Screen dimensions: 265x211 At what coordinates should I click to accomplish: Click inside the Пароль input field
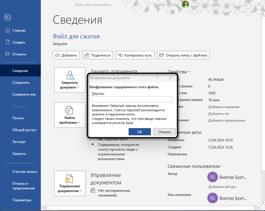tap(132, 99)
